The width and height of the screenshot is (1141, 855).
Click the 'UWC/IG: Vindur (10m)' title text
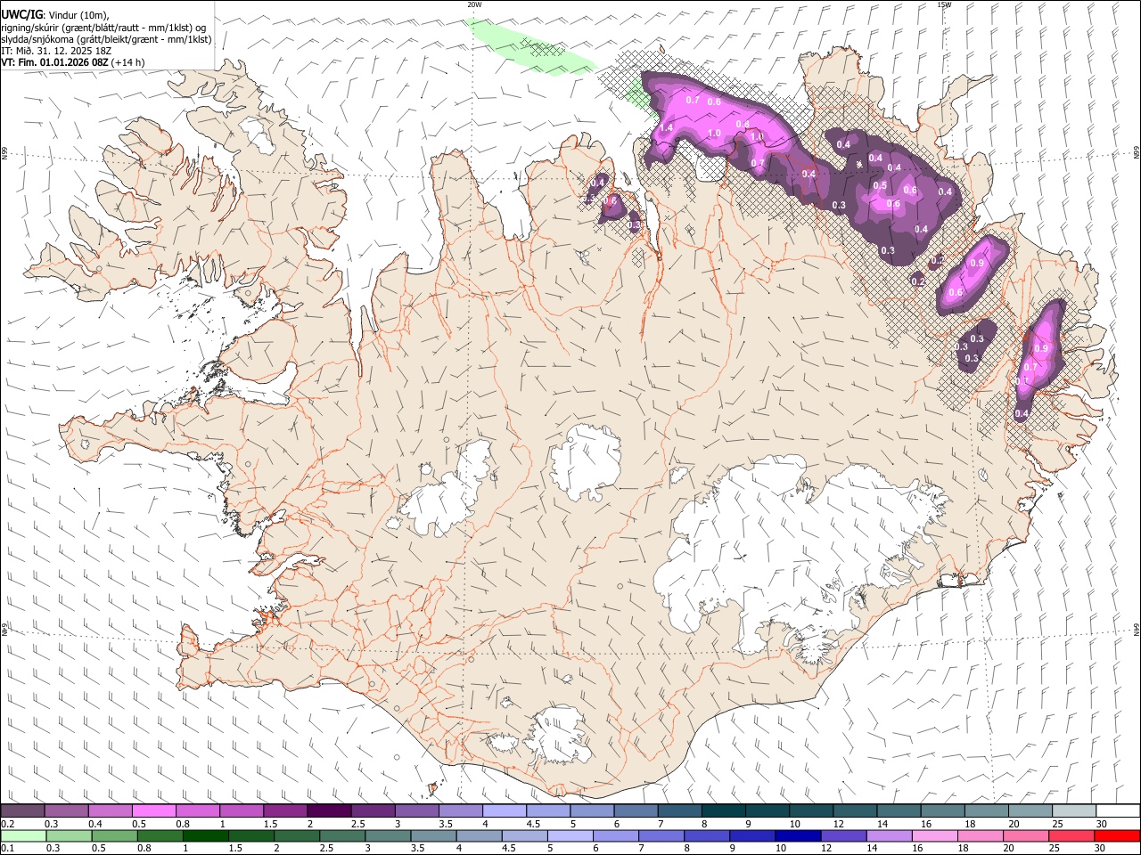[x=55, y=14]
